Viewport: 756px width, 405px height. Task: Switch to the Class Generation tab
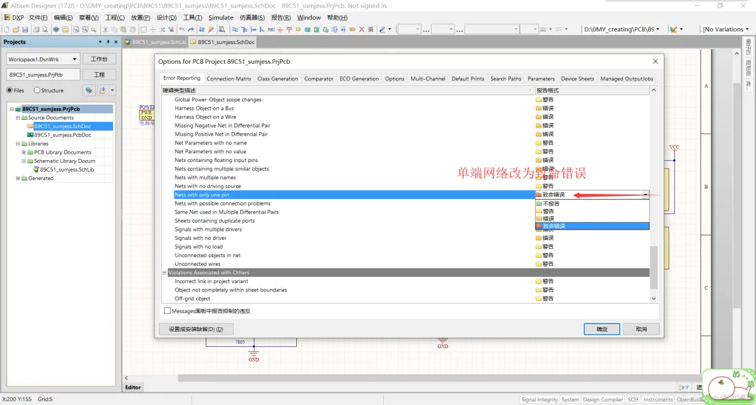[278, 78]
